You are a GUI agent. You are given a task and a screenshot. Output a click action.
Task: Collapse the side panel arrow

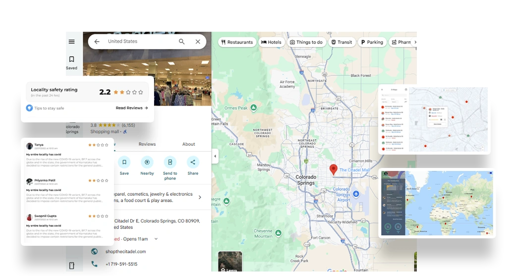click(215, 156)
